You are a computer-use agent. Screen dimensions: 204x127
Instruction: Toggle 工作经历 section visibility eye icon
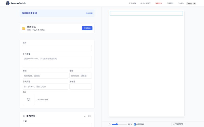[x=89, y=116]
